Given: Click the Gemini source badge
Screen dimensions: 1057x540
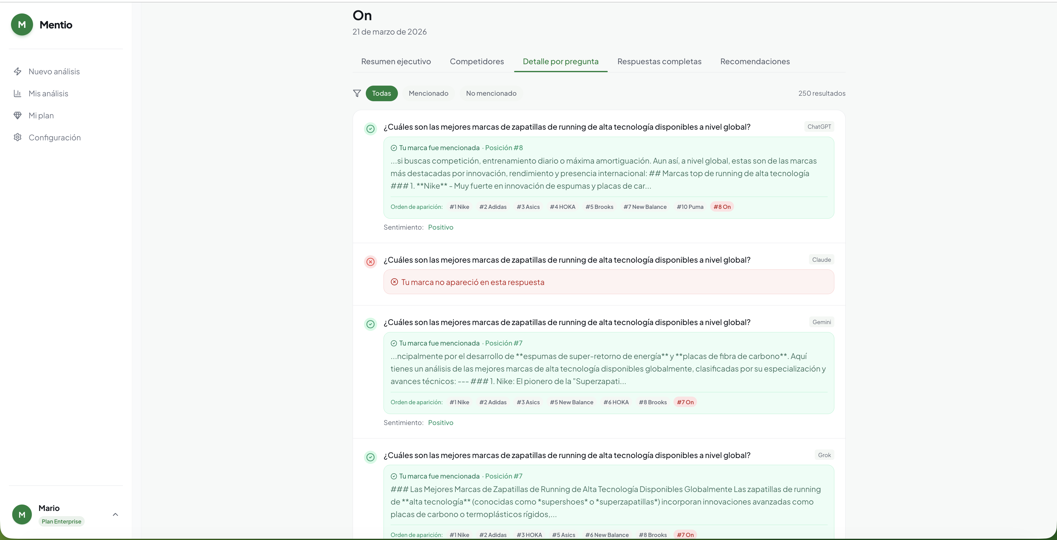Looking at the screenshot, I should point(821,322).
